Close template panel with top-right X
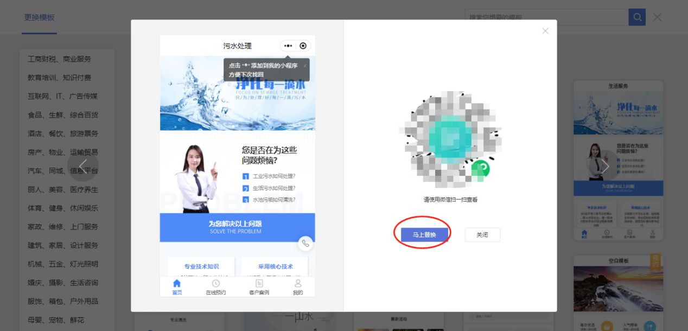Image resolution: width=688 pixels, height=331 pixels. (x=657, y=17)
